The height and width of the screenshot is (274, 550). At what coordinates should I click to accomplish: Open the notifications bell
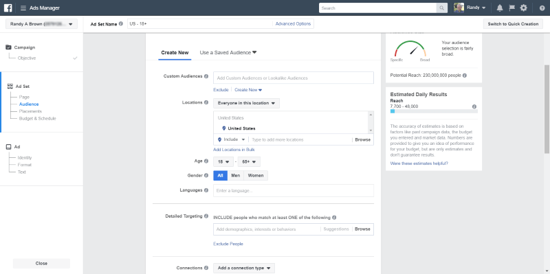tap(500, 8)
